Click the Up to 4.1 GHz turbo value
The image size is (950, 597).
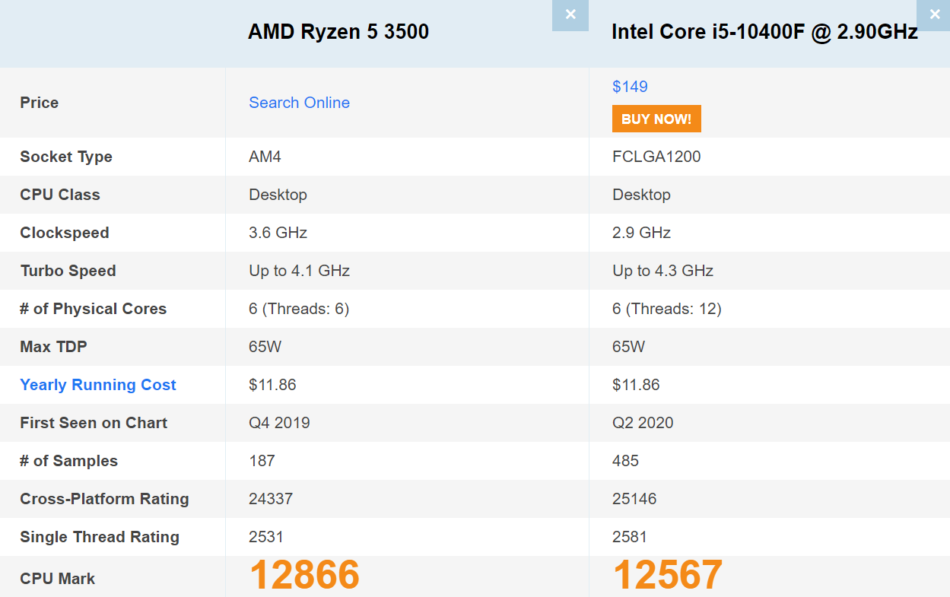tap(299, 271)
